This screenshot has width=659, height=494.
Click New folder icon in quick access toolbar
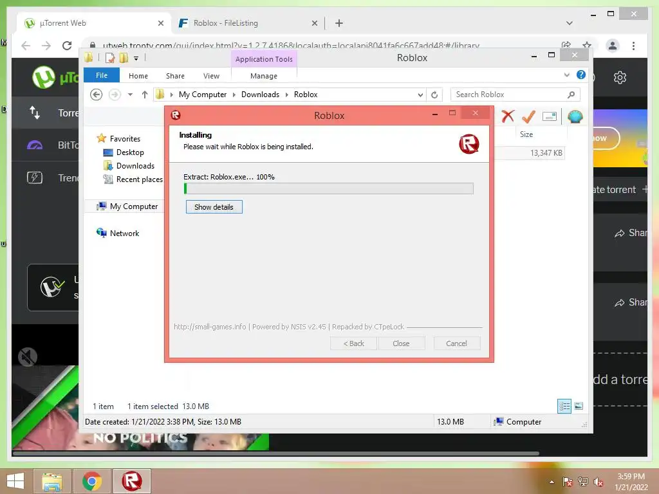[x=124, y=58]
